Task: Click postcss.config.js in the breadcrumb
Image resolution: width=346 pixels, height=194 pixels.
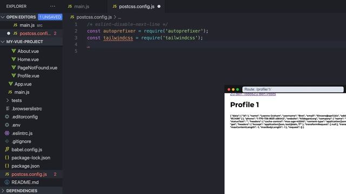Action: pos(94,17)
